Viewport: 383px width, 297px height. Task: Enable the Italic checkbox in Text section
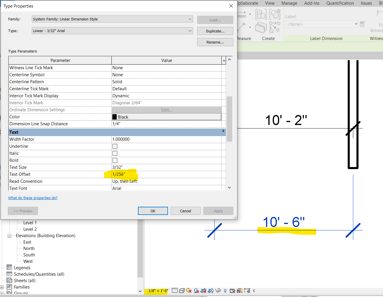coord(115,153)
